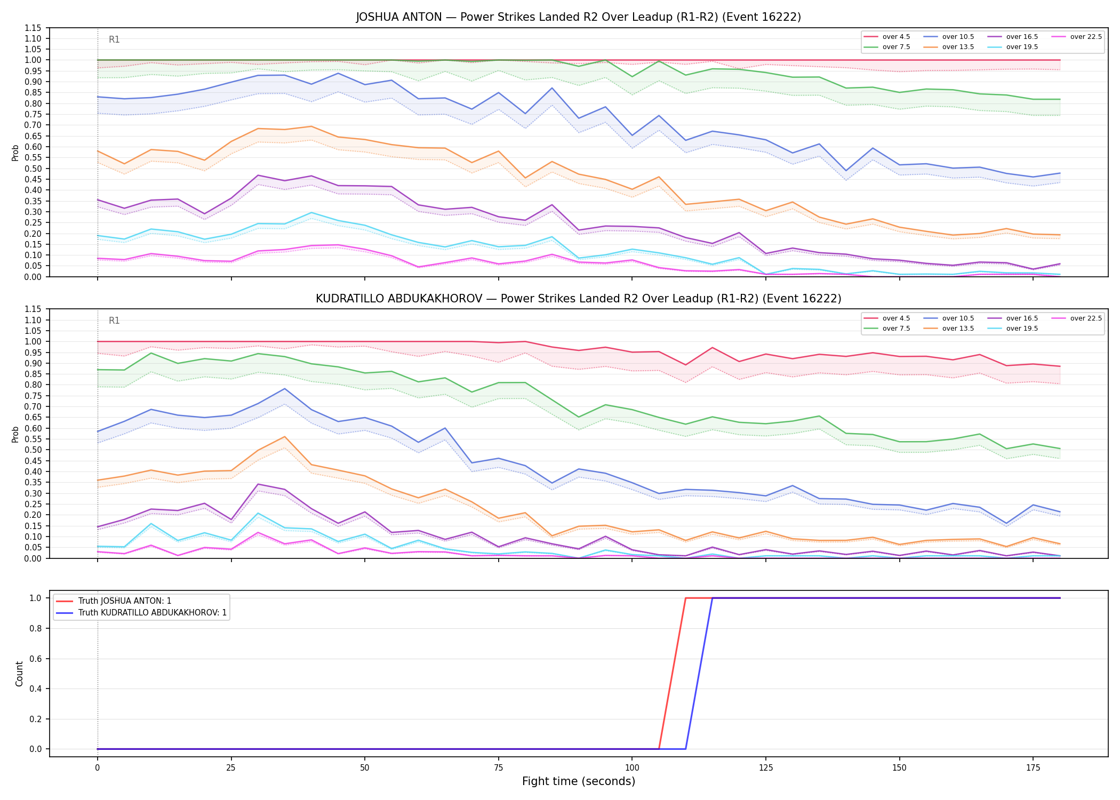The height and width of the screenshot is (800, 1120).
Task: Click the 1.15 y-tick in top chart
Action: (33, 28)
